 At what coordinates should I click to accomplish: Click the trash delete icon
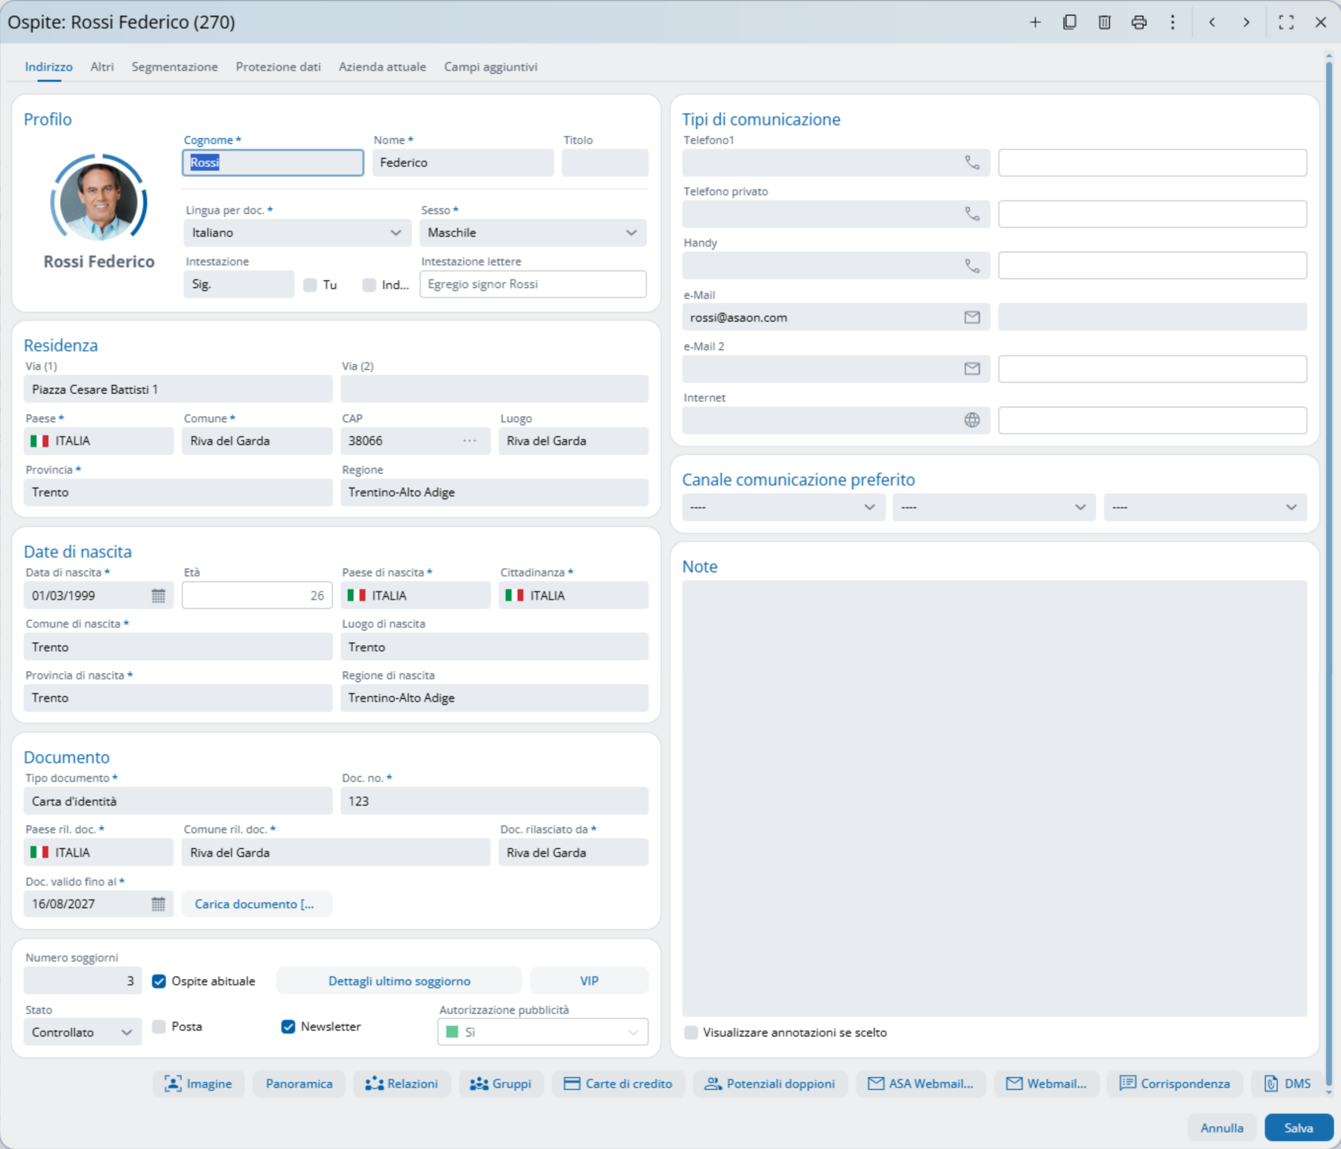[x=1104, y=23]
